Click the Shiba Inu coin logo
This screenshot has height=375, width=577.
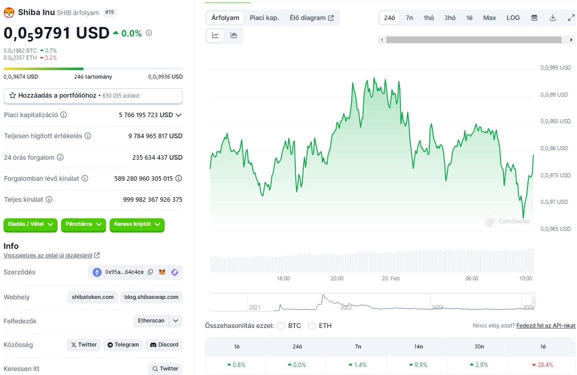(x=9, y=13)
